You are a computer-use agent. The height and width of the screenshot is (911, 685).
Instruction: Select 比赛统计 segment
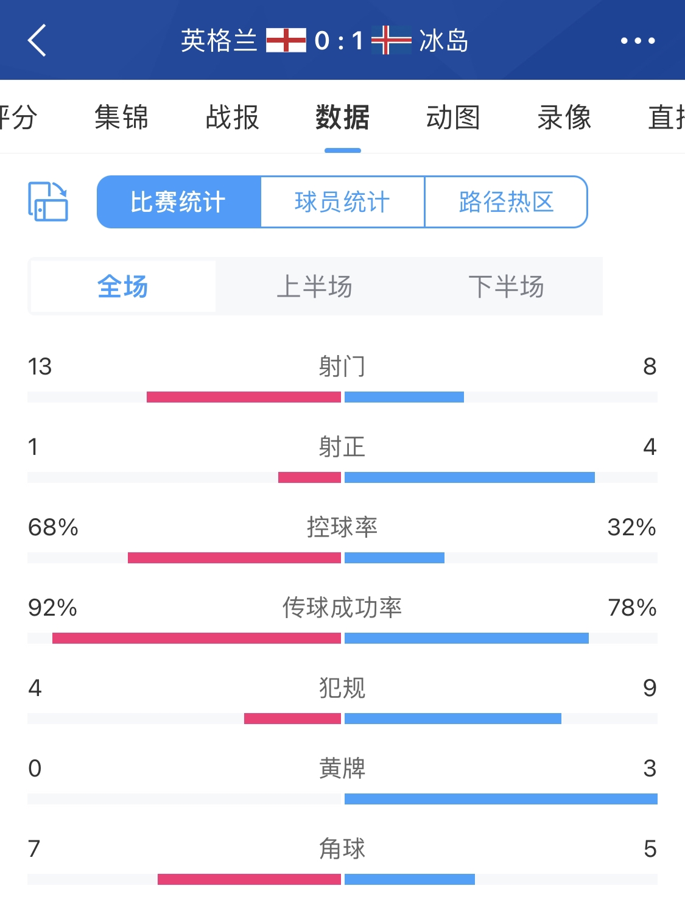(x=178, y=202)
